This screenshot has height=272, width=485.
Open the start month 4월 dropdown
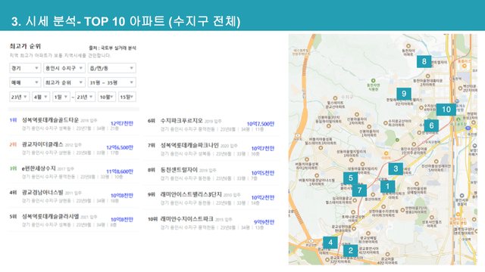(x=41, y=97)
